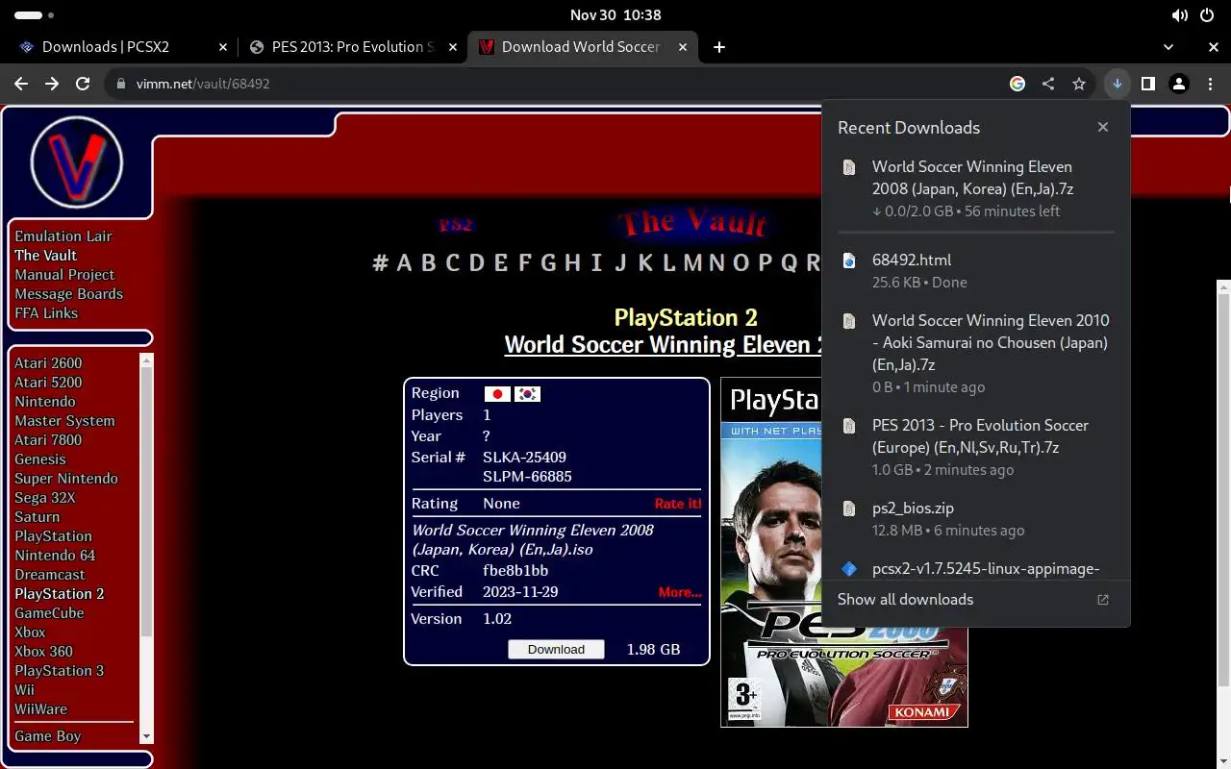This screenshot has height=769, width=1231.
Task: Select Game Boy in the systems list
Action: tap(47, 736)
